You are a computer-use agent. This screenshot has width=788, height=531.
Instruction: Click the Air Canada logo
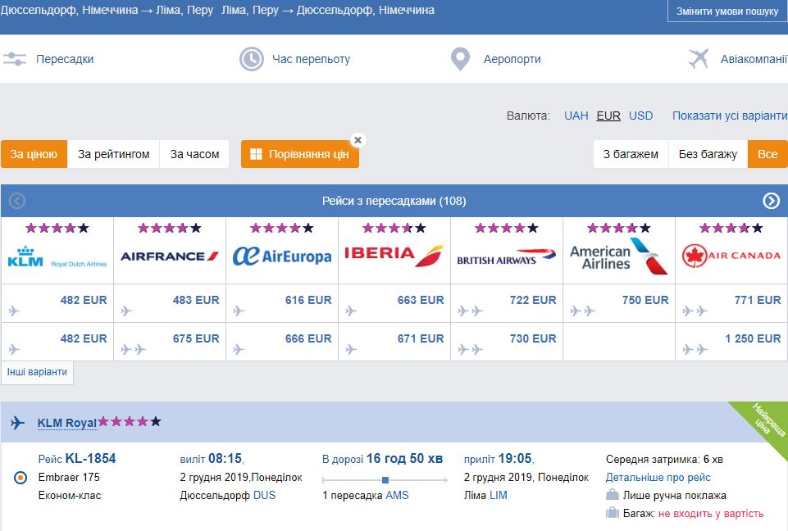click(x=731, y=256)
